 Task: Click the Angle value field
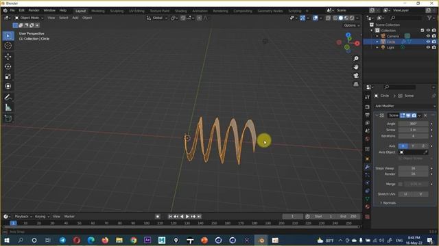coord(413,124)
